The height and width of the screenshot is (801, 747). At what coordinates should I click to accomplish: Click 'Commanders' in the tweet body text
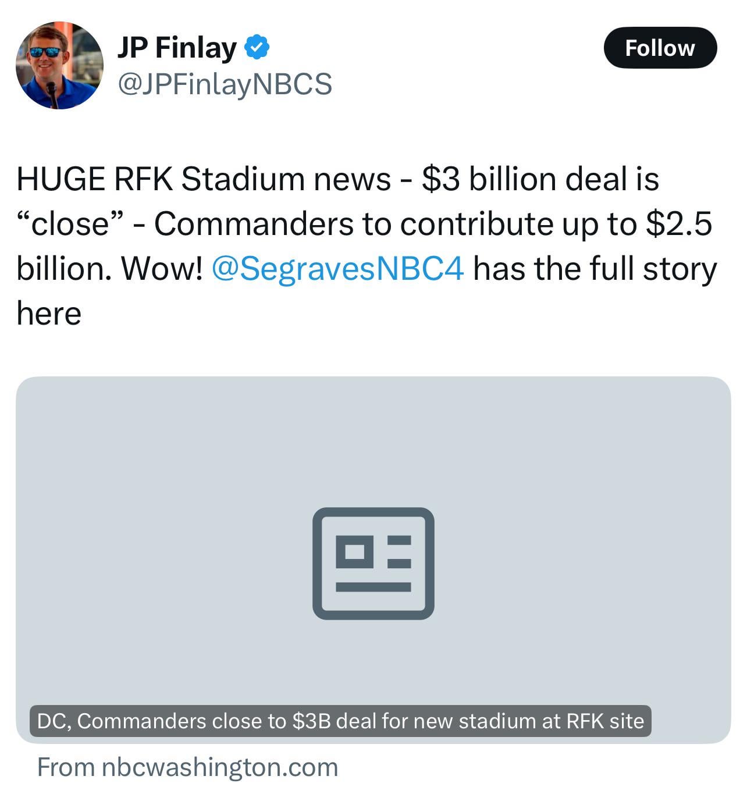[254, 224]
